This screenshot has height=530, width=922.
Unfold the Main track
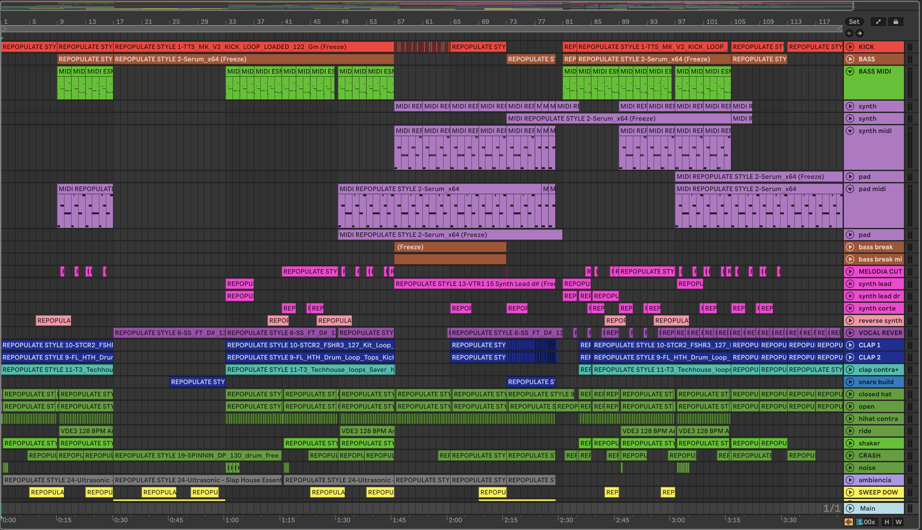point(850,508)
